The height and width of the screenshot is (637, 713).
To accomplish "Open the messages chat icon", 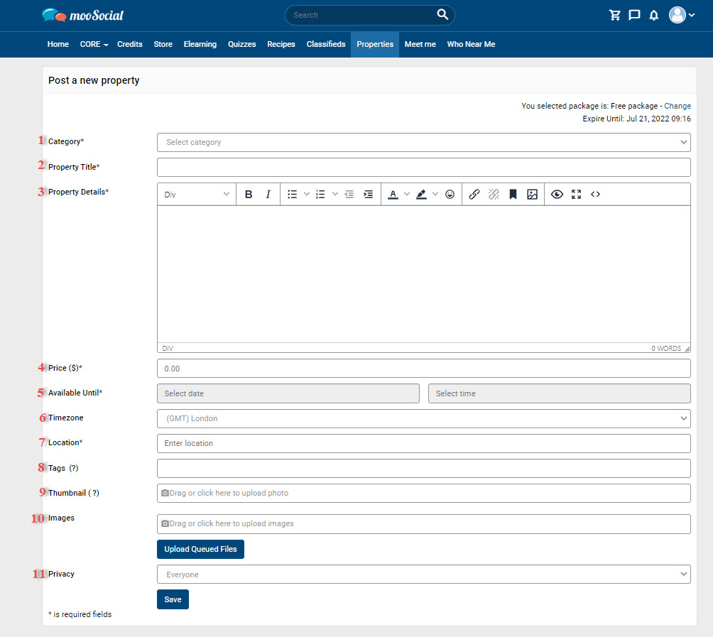I will coord(634,15).
